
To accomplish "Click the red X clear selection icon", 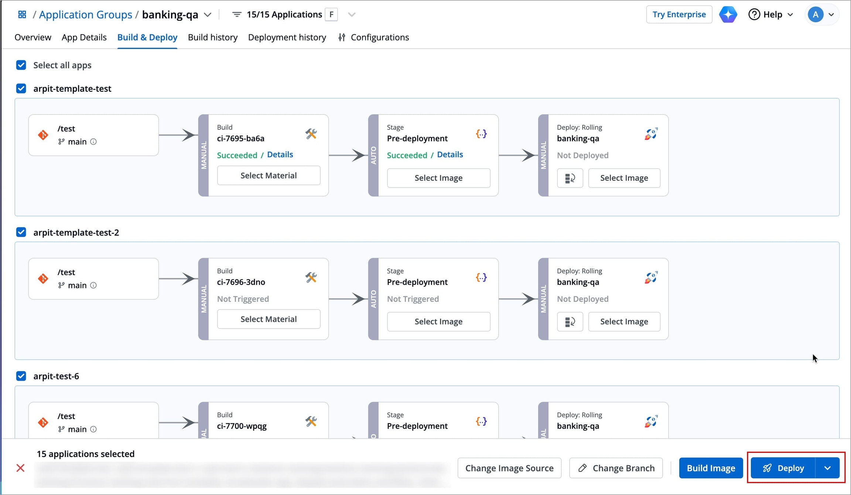I will (21, 468).
